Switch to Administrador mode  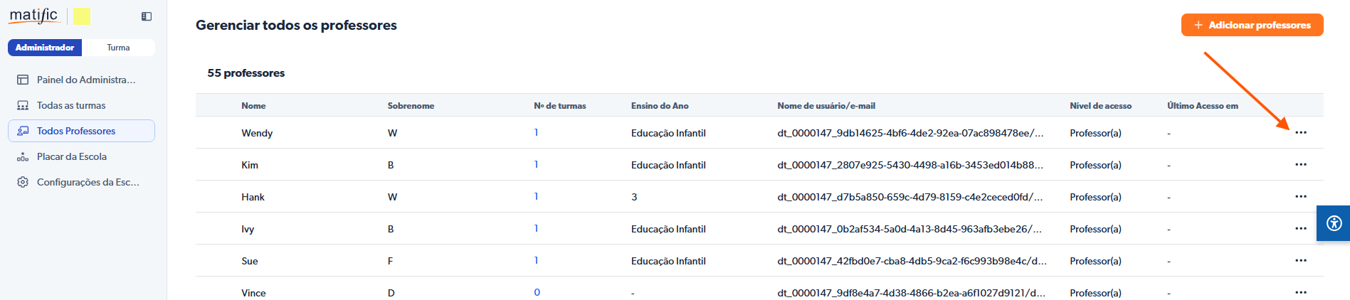coord(45,48)
